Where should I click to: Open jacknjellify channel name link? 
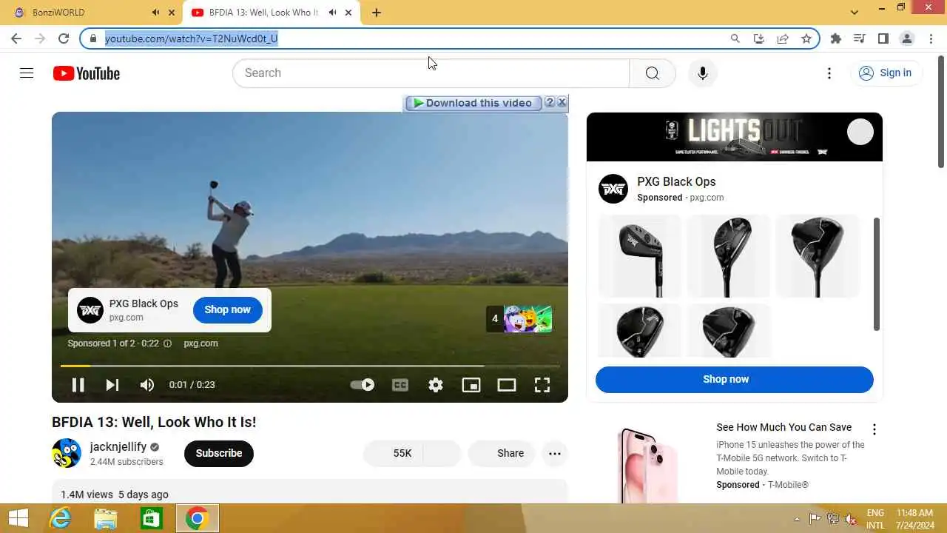118,447
